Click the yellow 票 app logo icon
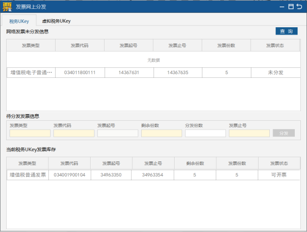The width and height of the screenshot is (307, 232). [7, 7]
